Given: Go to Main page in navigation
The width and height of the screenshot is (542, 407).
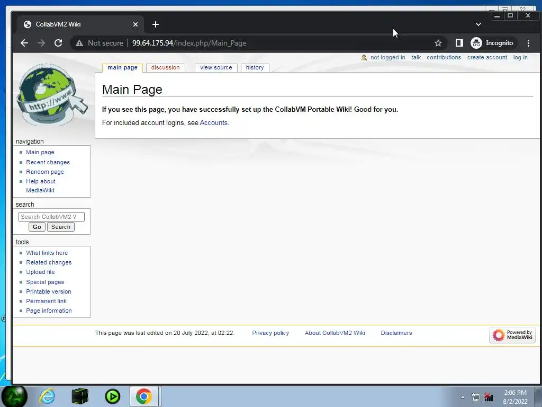Looking at the screenshot, I should click(40, 152).
